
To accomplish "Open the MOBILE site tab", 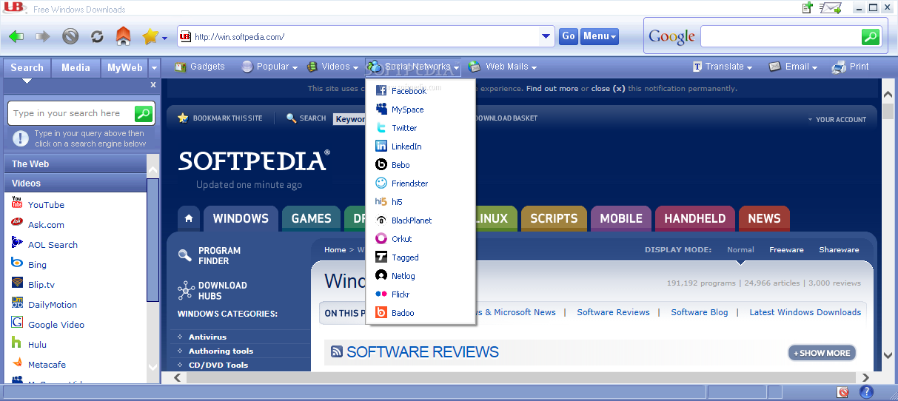I will click(621, 219).
